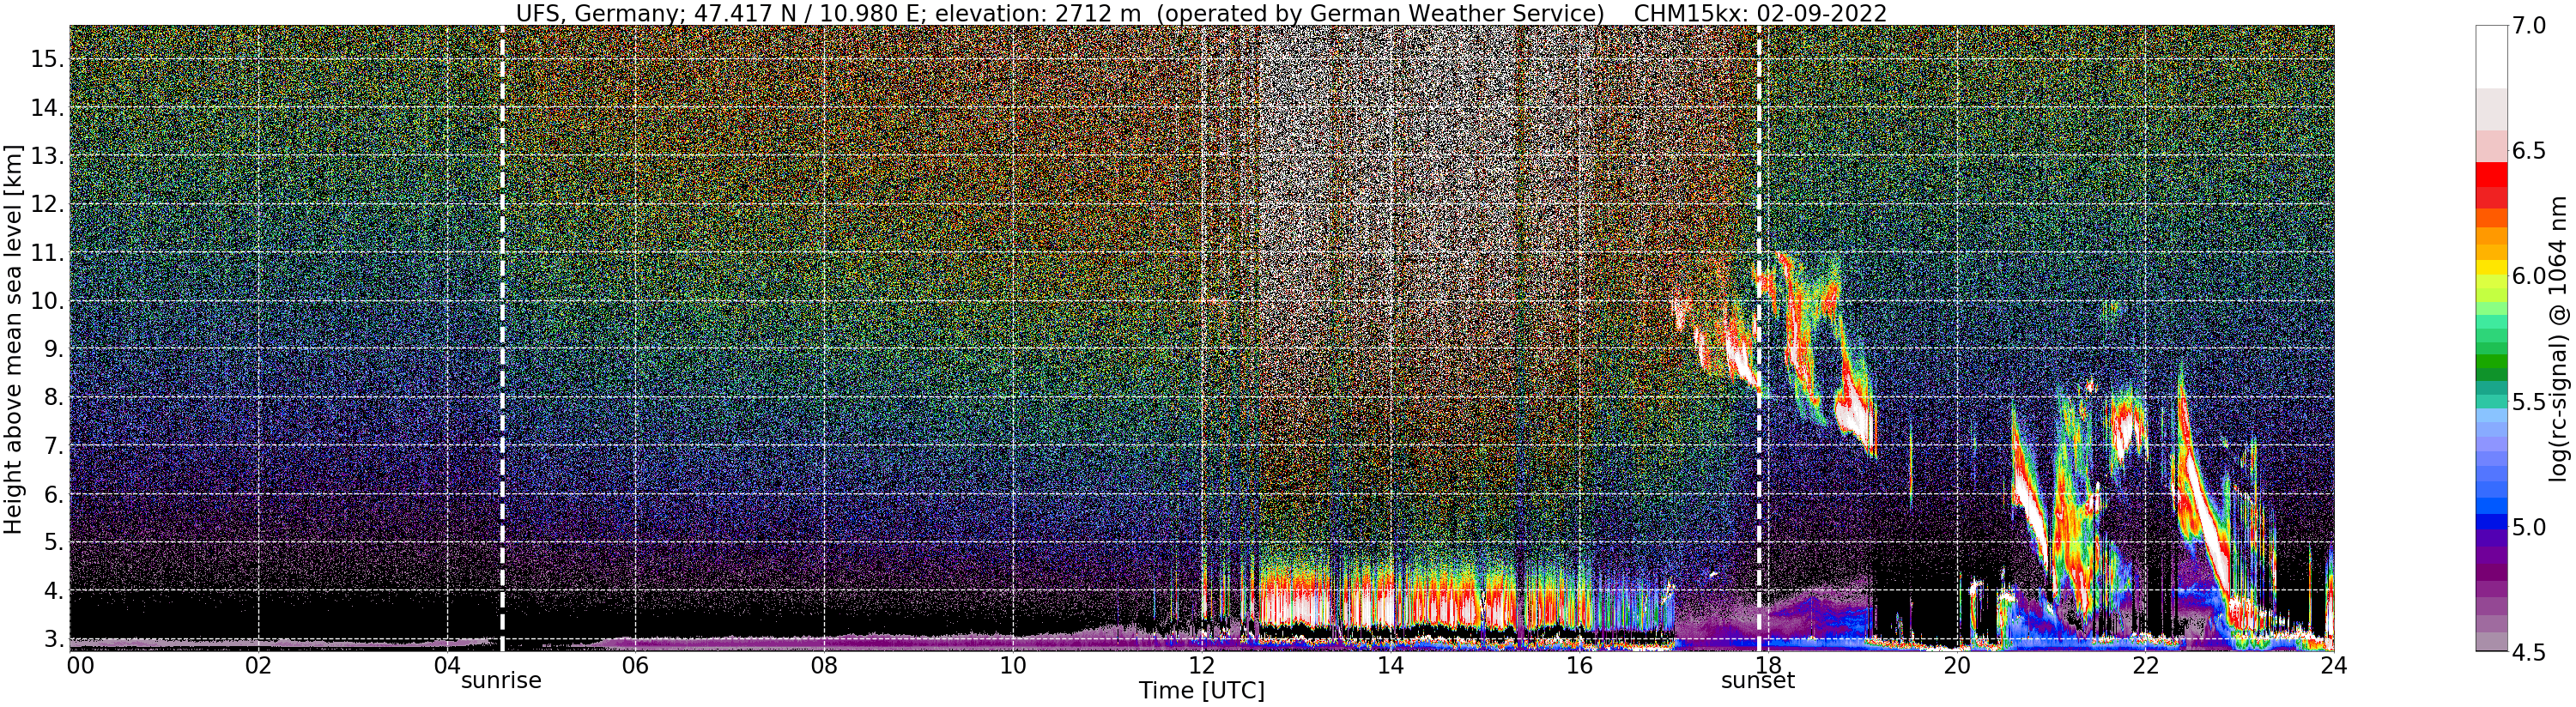Viewport: 2576px width, 707px height.
Task: Click the colorbar value '6.0'
Action: pos(2530,276)
